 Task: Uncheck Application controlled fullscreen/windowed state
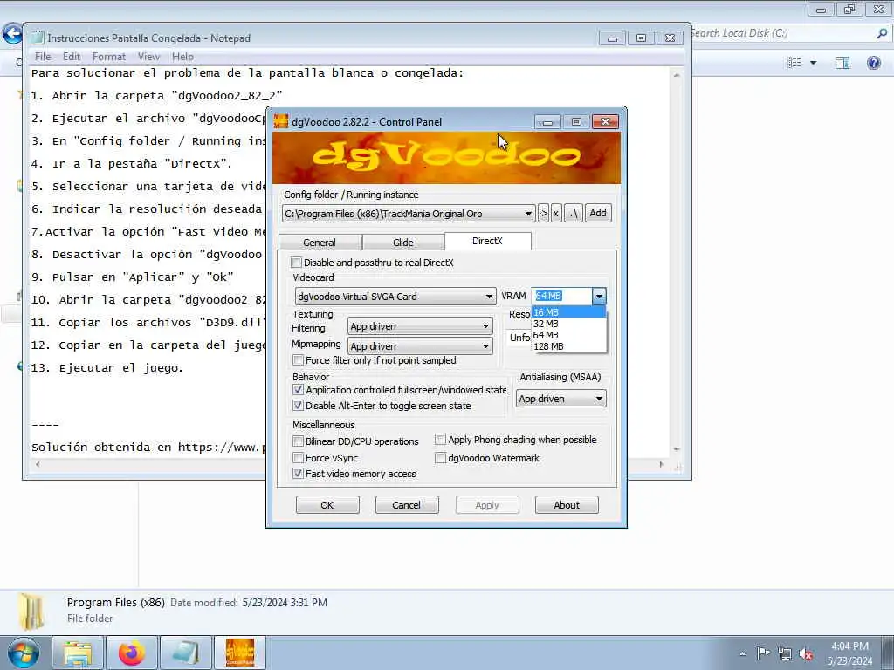pyautogui.click(x=298, y=390)
